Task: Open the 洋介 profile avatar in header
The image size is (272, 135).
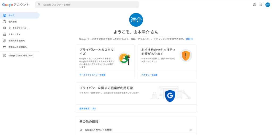Action: 267,5
